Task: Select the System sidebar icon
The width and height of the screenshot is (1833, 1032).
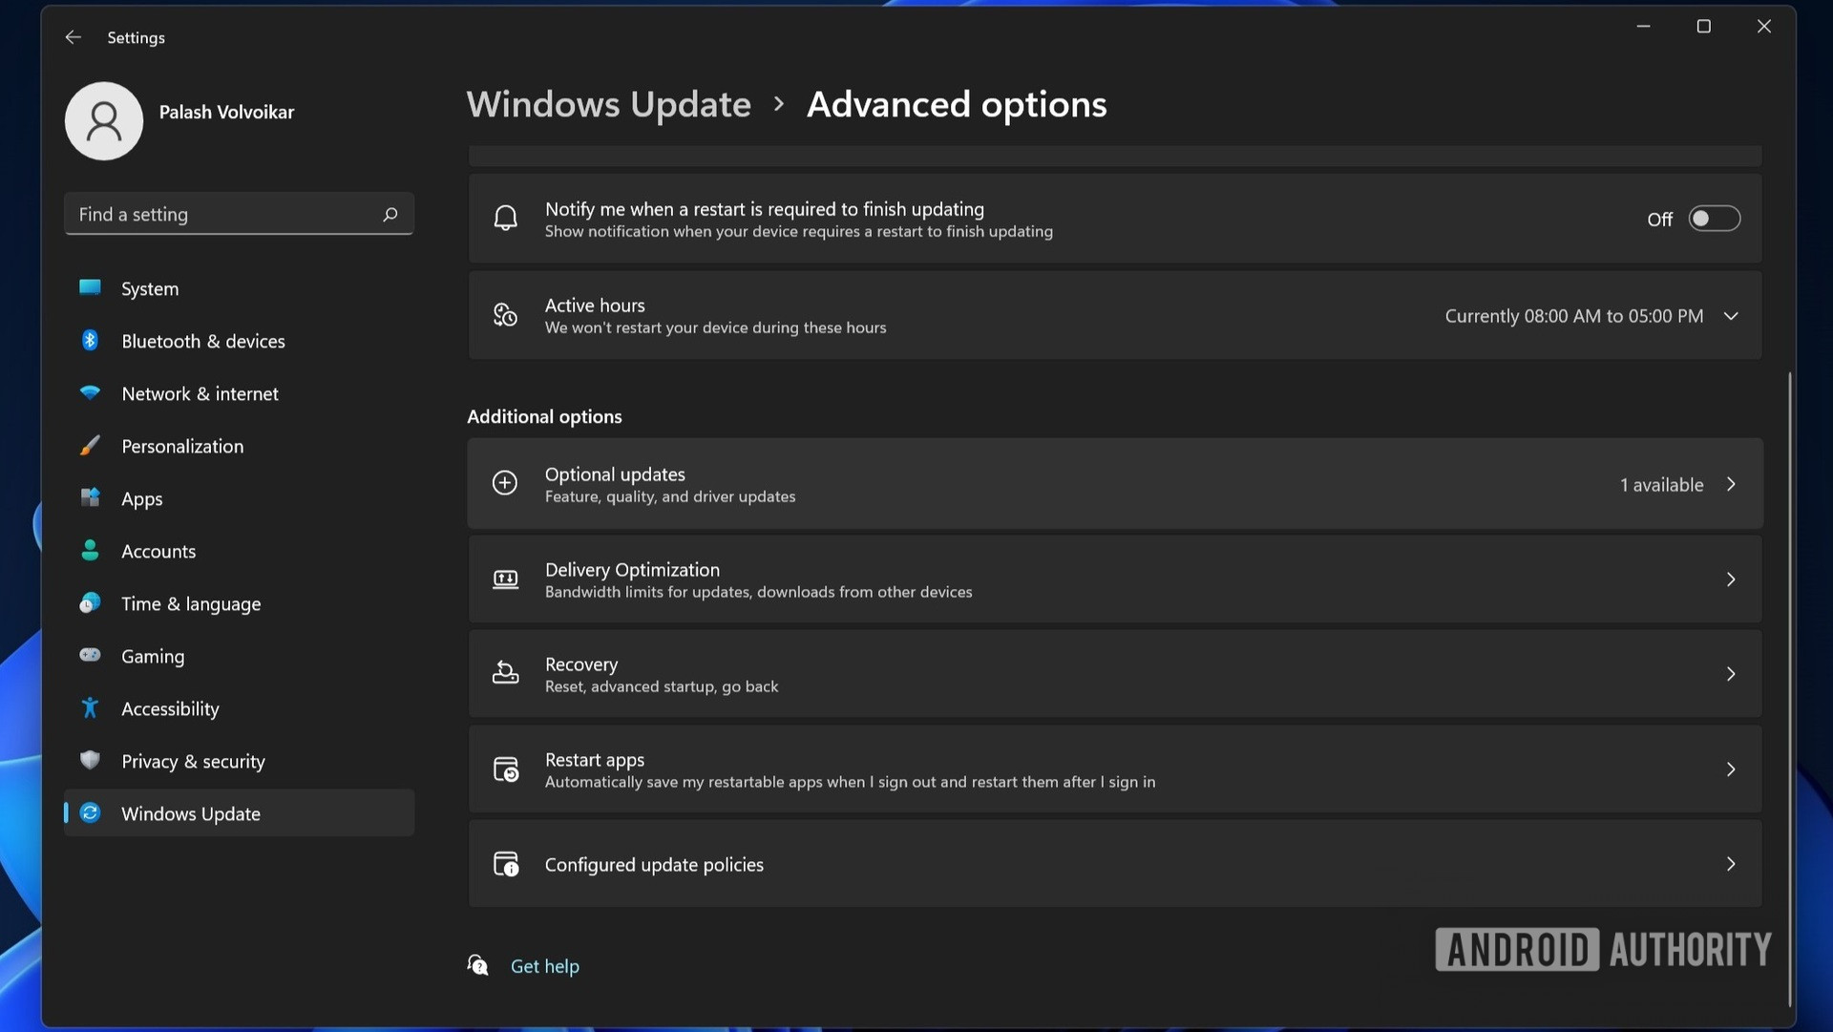Action: click(90, 288)
